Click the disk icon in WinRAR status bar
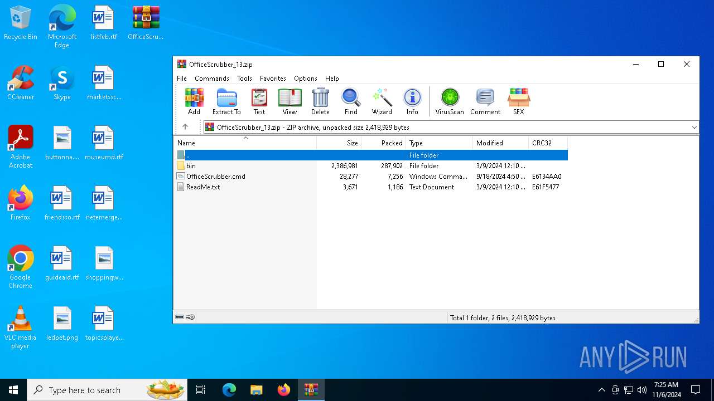This screenshot has width=714, height=401. (180, 317)
